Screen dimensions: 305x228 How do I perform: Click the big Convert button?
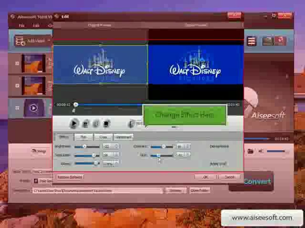251,181
